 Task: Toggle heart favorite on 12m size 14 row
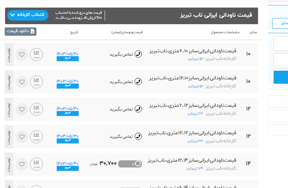point(22,164)
